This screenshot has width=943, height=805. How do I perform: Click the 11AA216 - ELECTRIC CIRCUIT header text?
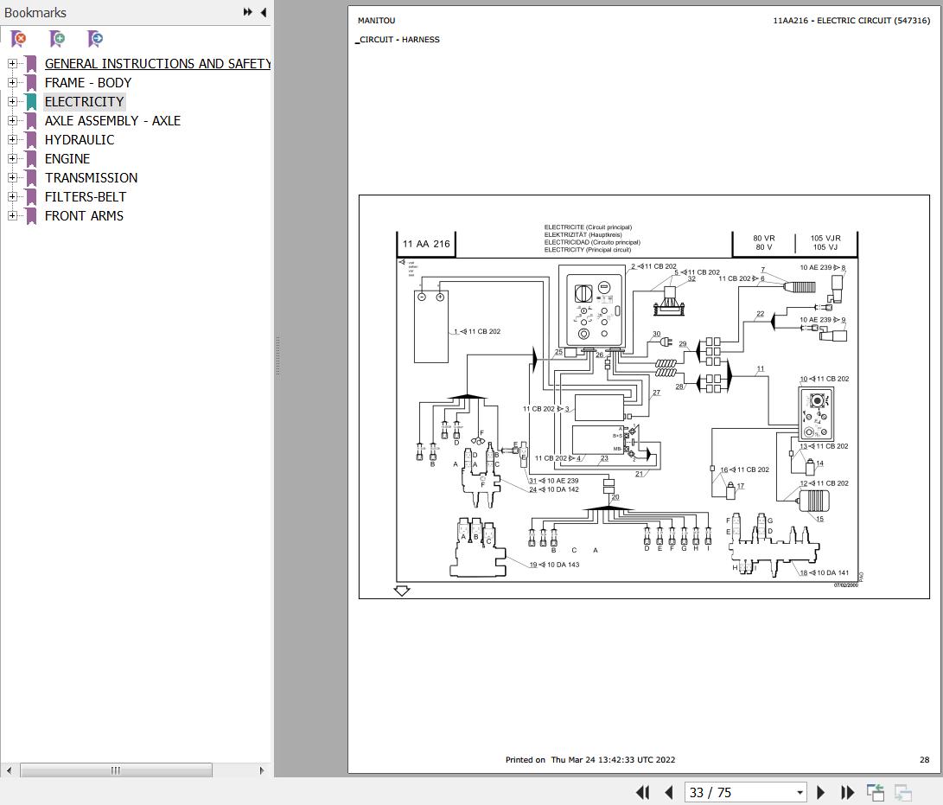pos(851,21)
